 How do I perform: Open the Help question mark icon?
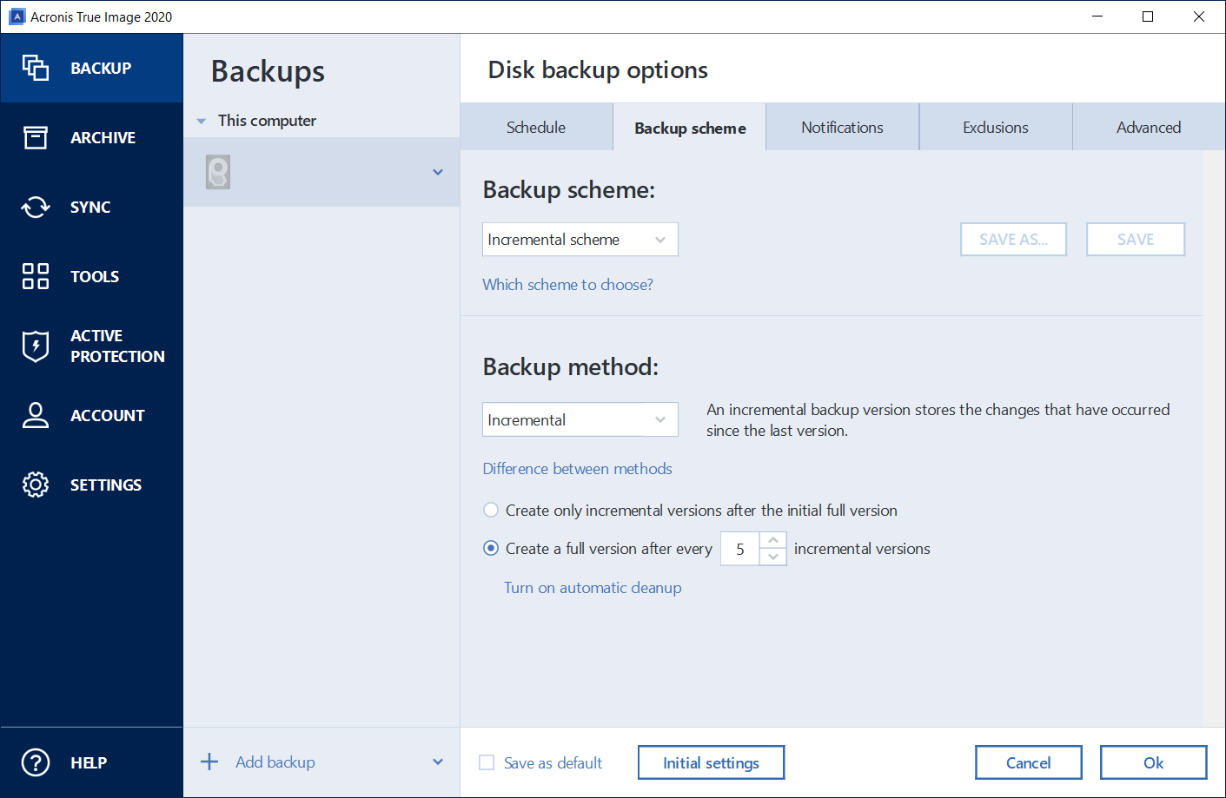click(36, 762)
